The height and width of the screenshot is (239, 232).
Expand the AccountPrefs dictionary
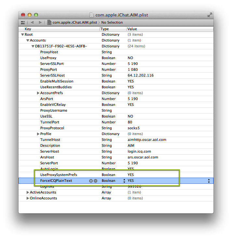[x=38, y=93]
